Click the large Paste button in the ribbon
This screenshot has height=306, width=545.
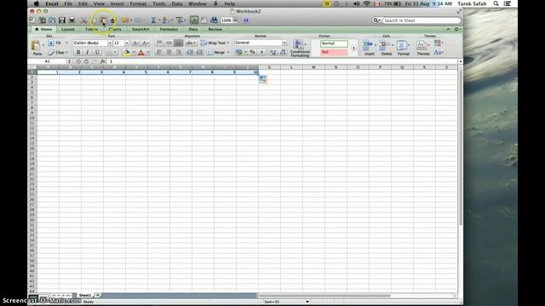pyautogui.click(x=36, y=48)
